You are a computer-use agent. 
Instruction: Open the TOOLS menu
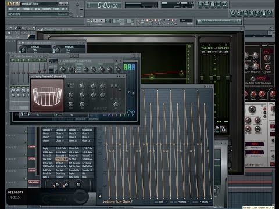56,9
